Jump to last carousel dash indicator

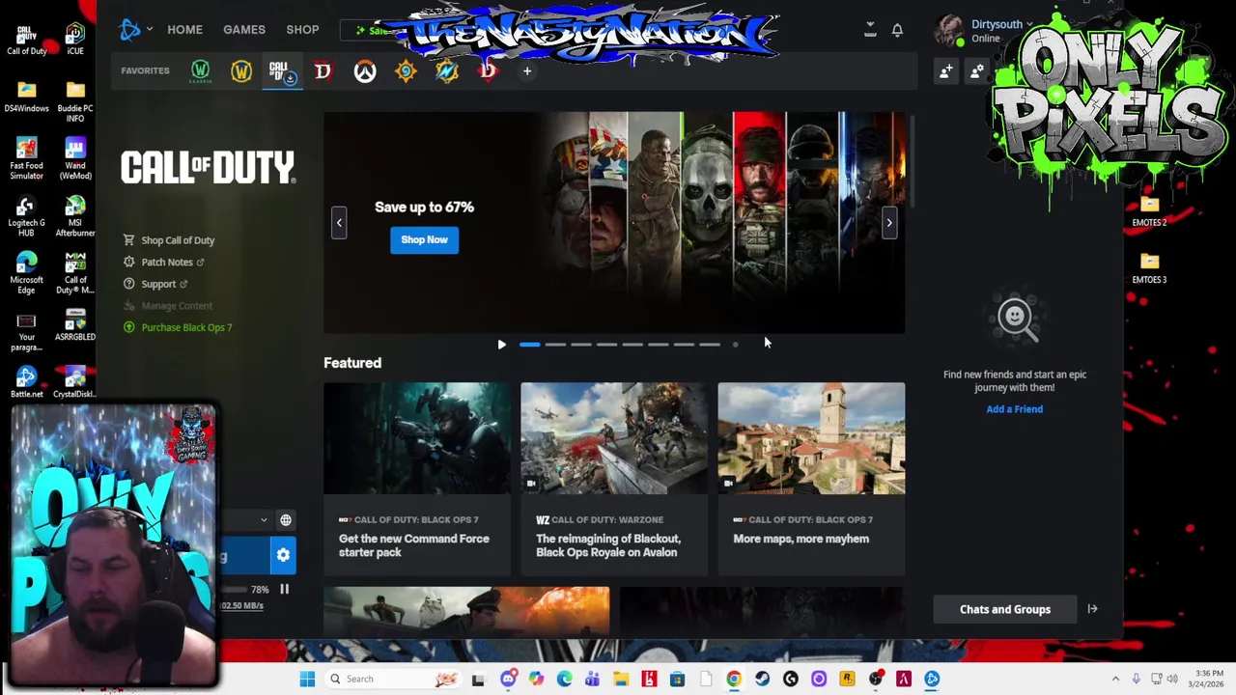point(710,345)
